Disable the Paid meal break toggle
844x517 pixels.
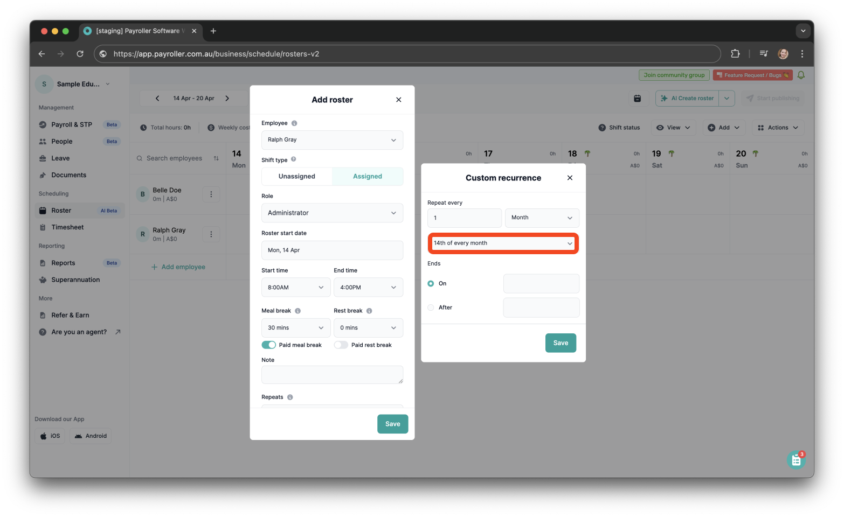pos(268,345)
